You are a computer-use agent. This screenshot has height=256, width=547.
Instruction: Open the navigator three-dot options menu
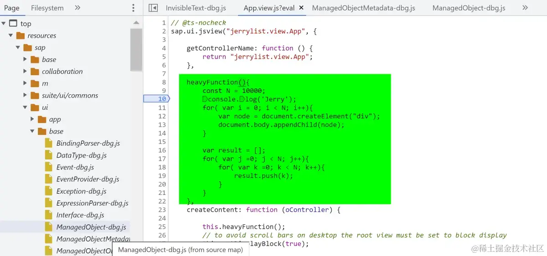pos(133,8)
